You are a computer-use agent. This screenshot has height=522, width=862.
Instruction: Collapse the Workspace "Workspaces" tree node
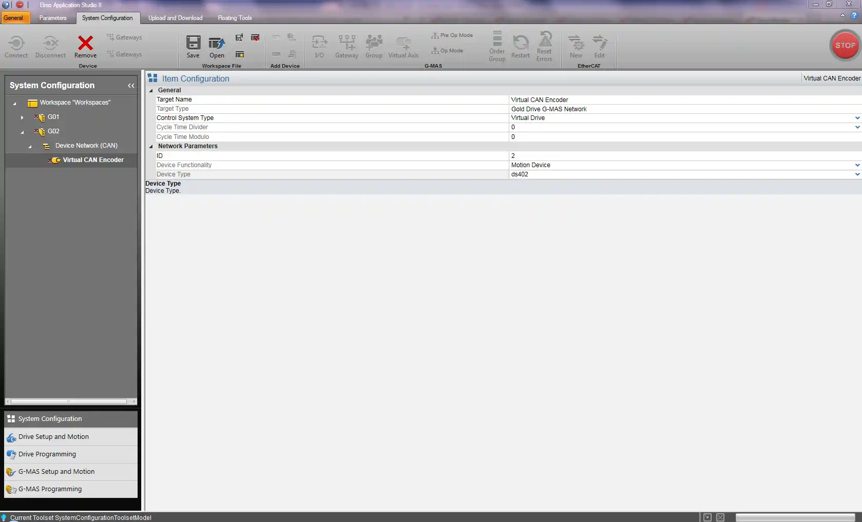point(15,103)
